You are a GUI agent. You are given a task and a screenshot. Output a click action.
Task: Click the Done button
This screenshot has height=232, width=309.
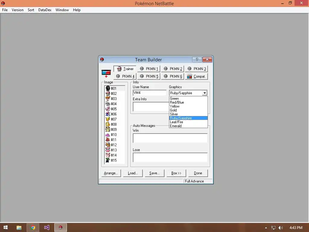(198, 173)
